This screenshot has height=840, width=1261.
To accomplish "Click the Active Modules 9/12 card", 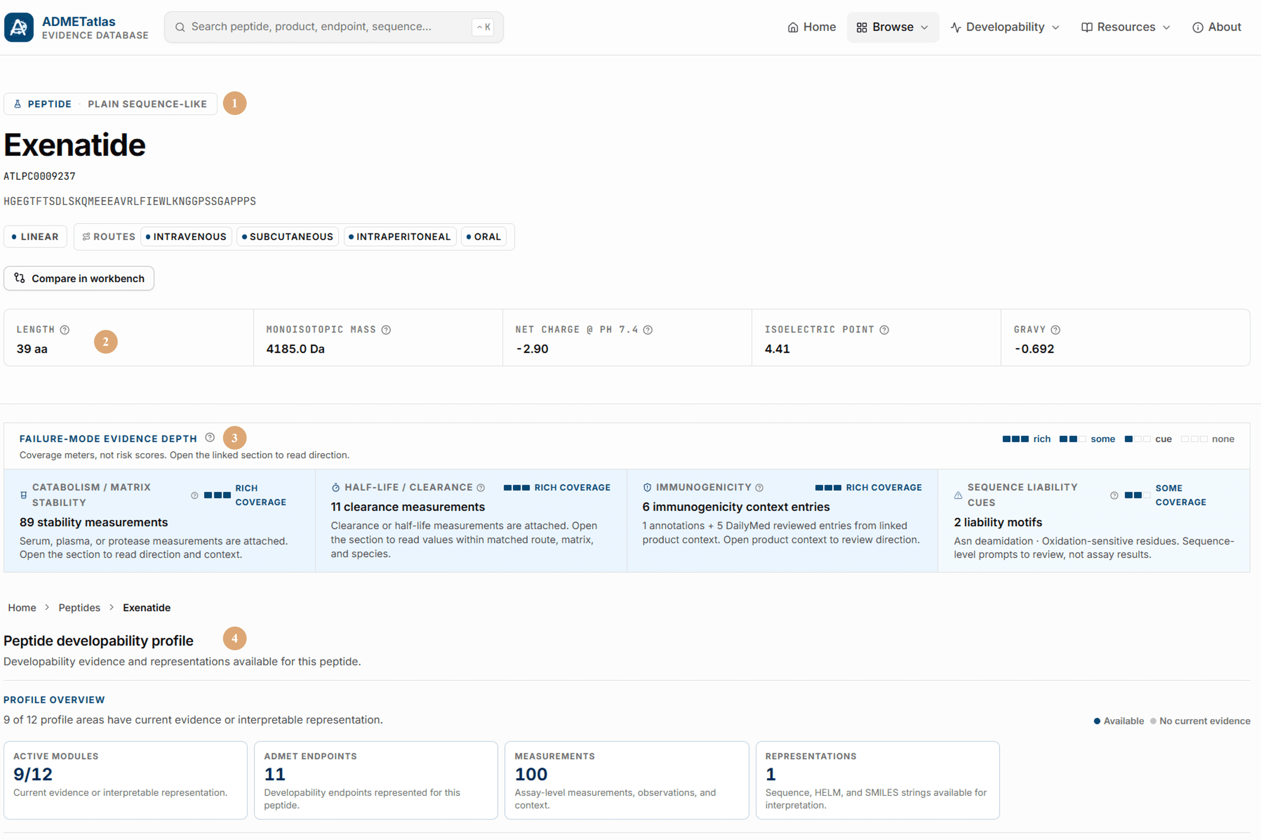I will 126,781.
